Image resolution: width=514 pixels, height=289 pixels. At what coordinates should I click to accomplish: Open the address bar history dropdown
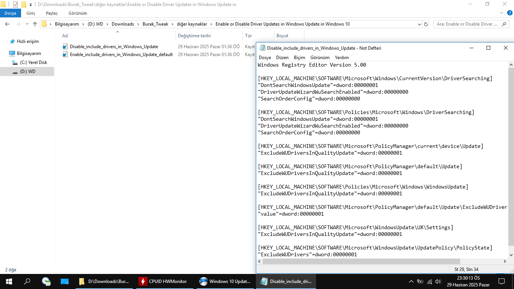point(420,24)
